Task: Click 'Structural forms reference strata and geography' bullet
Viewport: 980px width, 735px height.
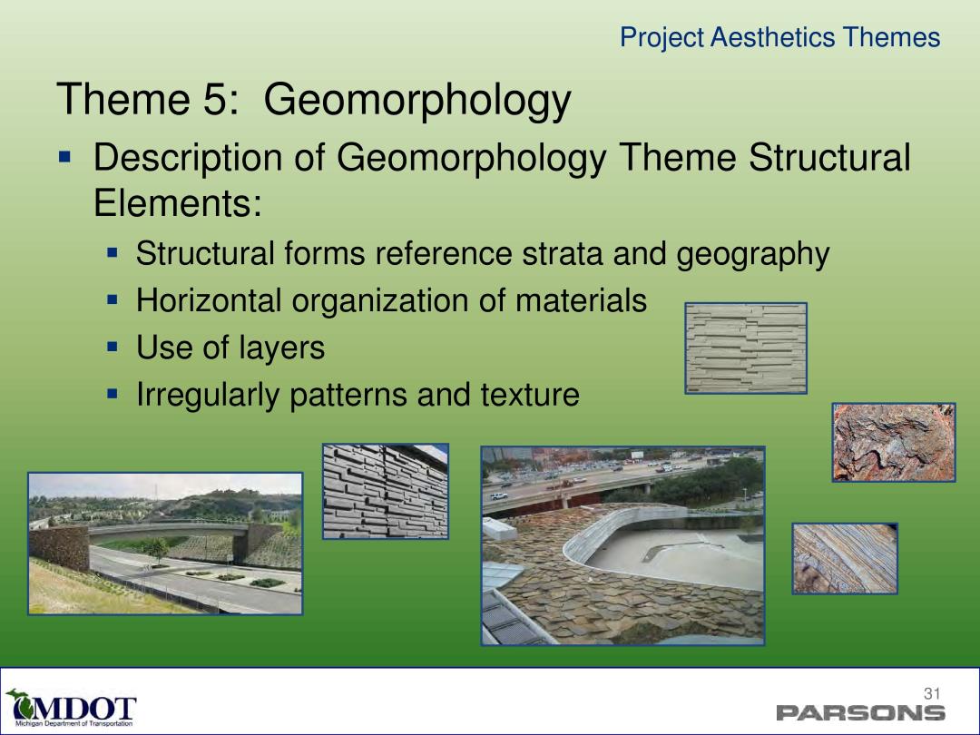Action: 483,255
